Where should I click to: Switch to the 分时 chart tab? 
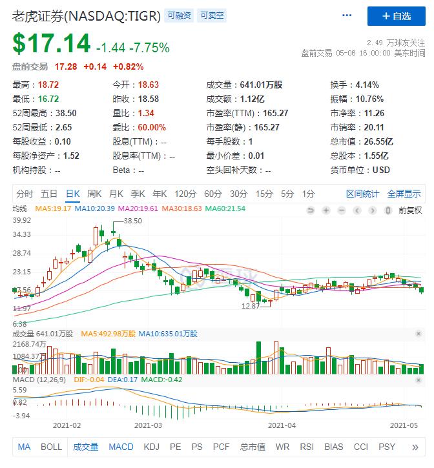(x=25, y=194)
